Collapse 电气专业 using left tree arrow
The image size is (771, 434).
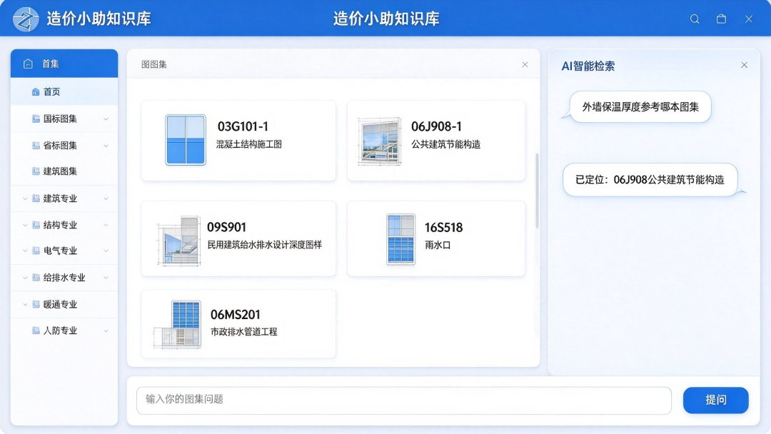click(x=25, y=251)
